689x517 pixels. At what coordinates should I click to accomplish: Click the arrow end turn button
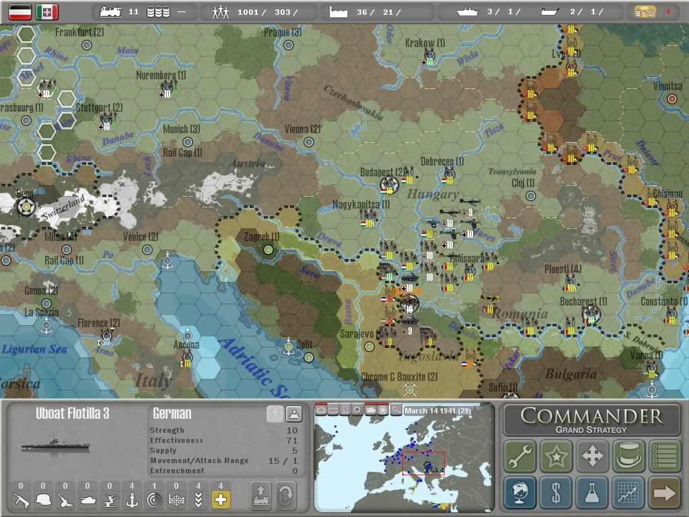665,492
